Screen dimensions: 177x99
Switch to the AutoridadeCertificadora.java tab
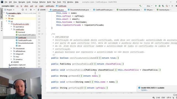click(x=129, y=10)
